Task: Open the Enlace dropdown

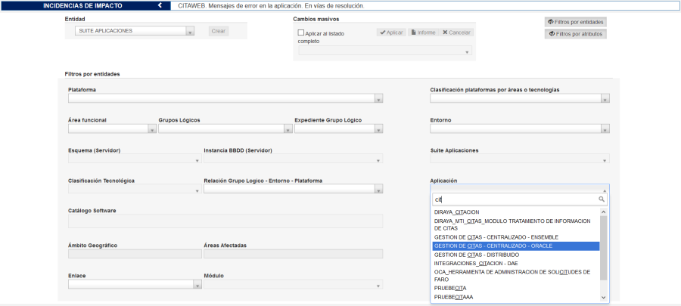Action: 135,284
